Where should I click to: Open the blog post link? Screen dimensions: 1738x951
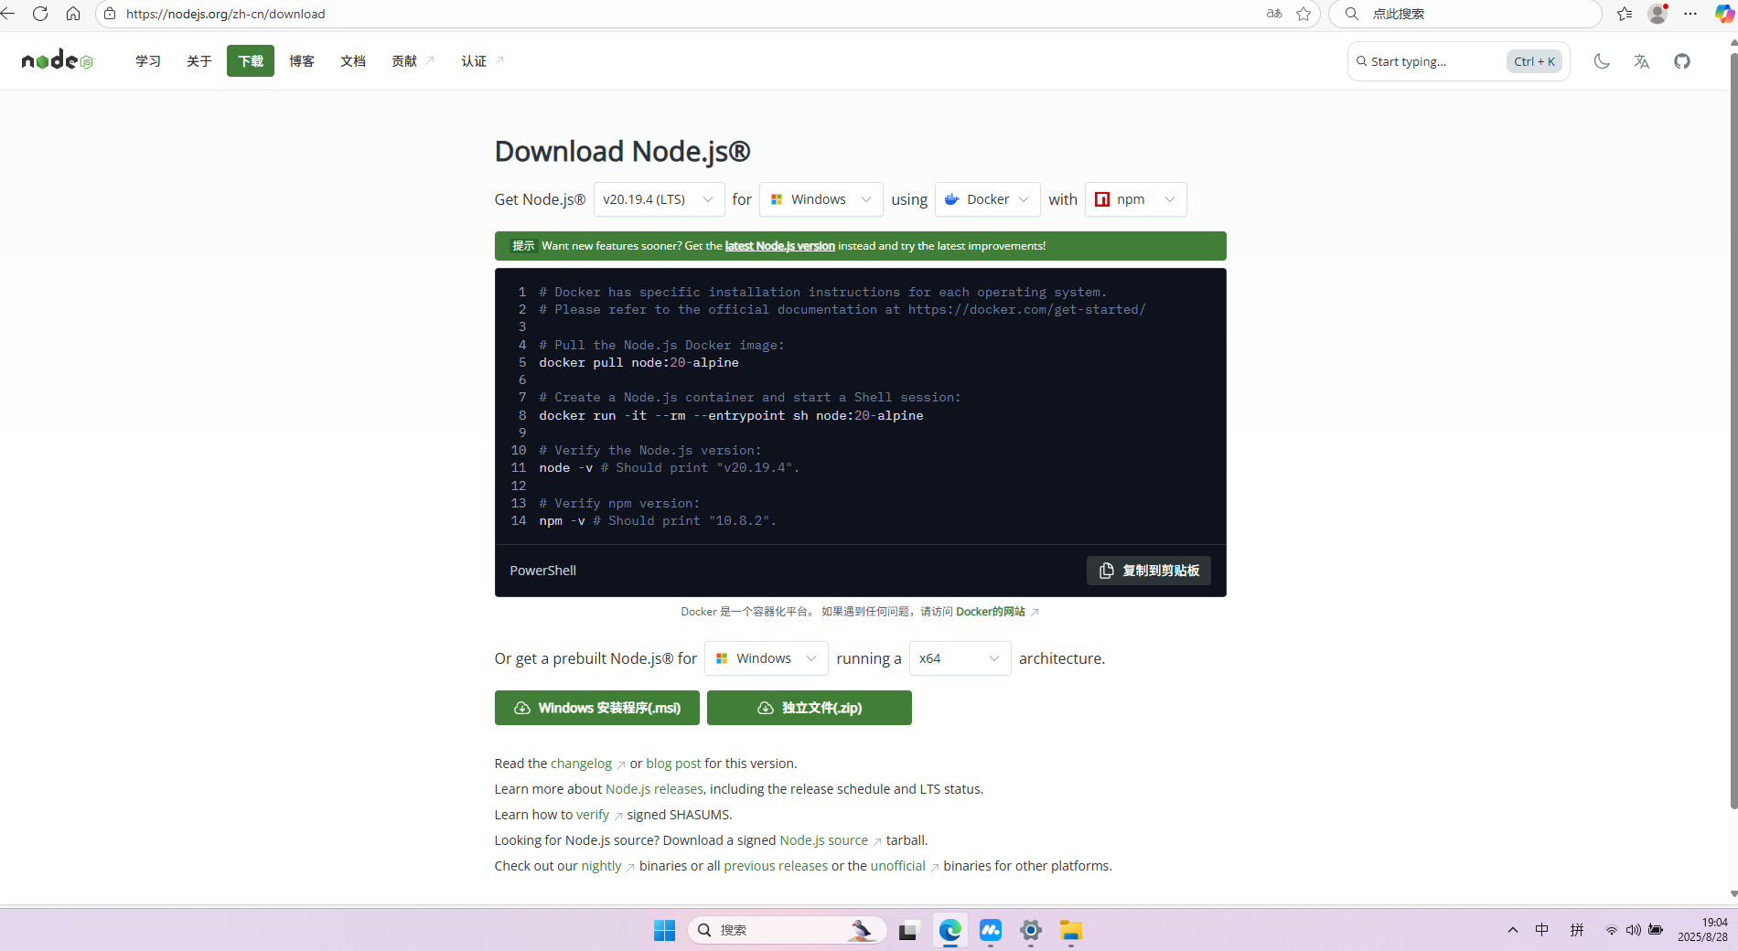click(x=673, y=764)
